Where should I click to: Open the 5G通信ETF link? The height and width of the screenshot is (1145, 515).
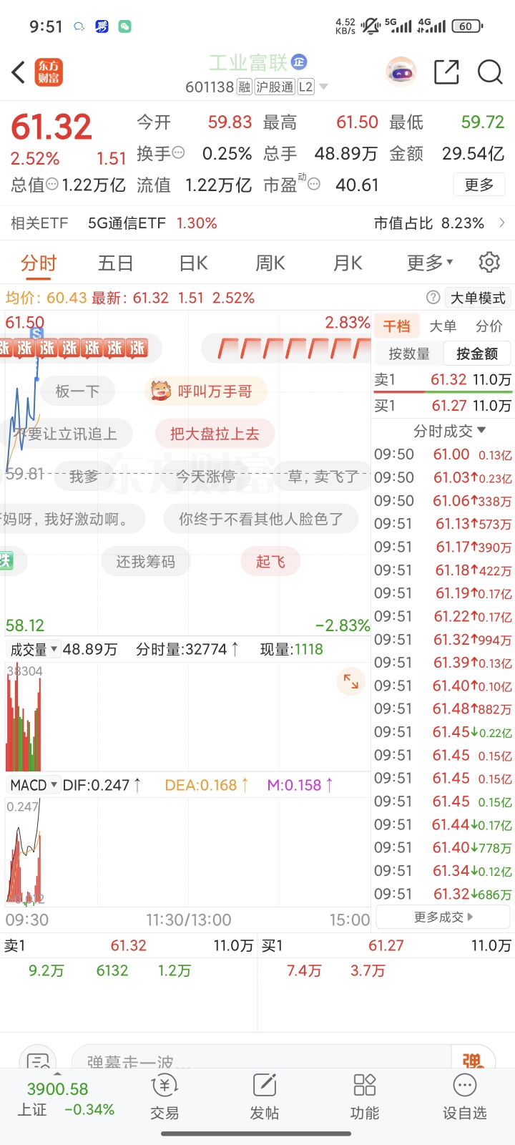[127, 223]
